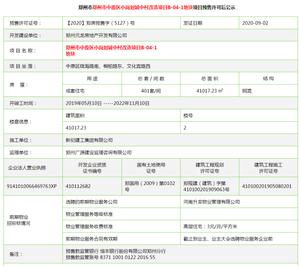Click 选聘的前期物业服务公司 label

click(x=92, y=202)
